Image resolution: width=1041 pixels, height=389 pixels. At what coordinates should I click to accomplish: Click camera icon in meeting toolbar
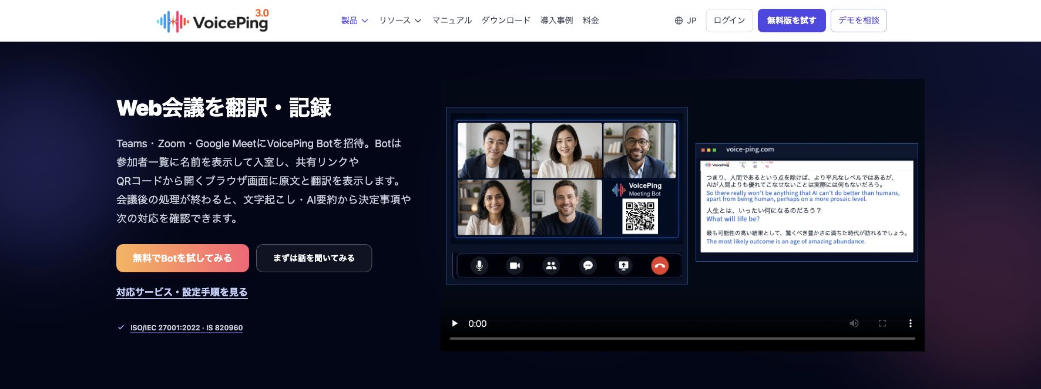point(515,266)
